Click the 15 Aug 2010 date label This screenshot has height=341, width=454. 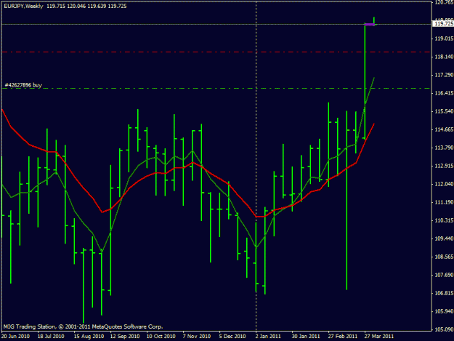click(89, 337)
